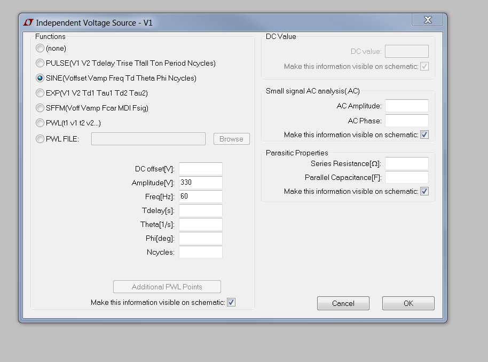Image resolution: width=488 pixels, height=362 pixels.
Task: Toggle Parasitic Properties visible on schematic checkbox
Action: coord(424,191)
